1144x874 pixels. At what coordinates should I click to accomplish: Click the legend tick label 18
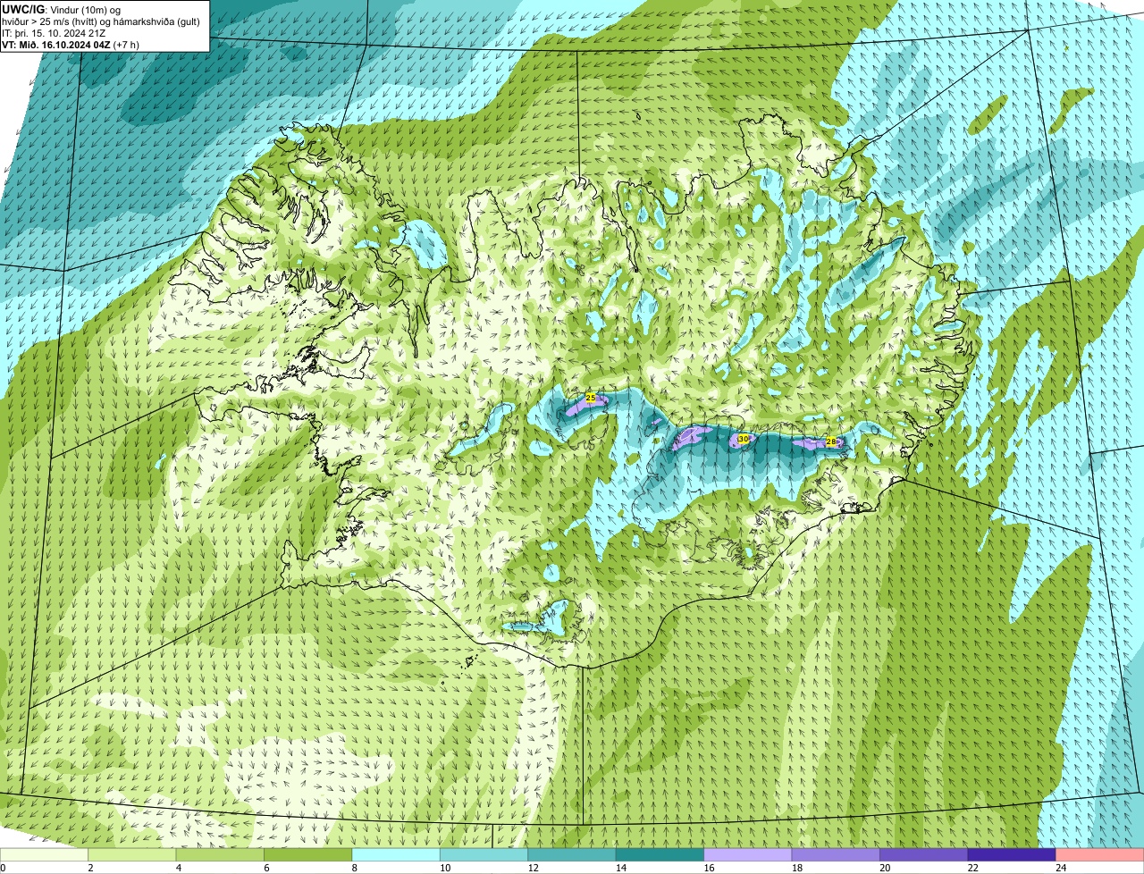796,867
